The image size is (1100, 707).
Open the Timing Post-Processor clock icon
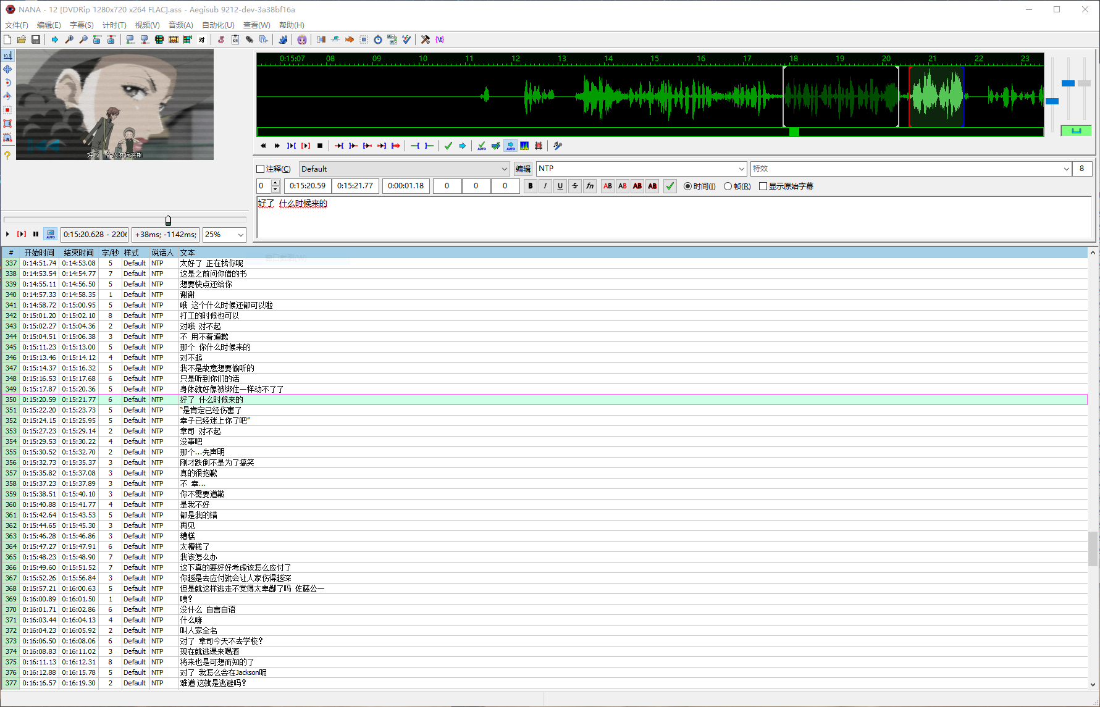point(378,40)
